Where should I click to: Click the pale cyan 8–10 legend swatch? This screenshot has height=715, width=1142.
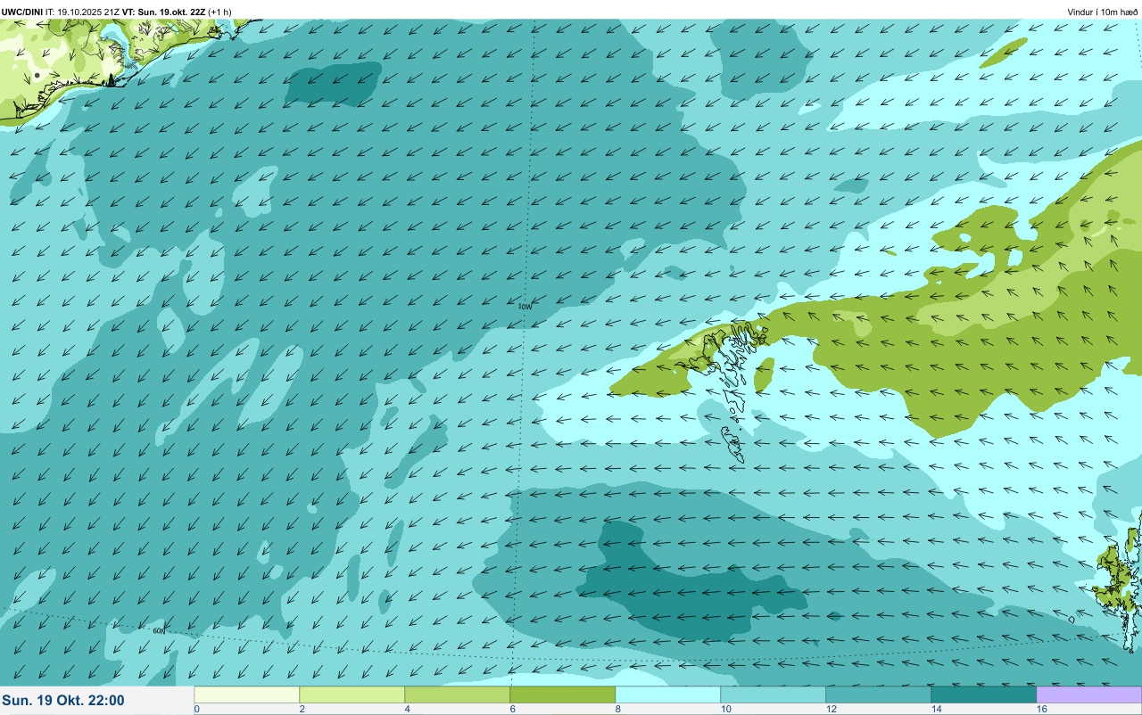pyautogui.click(x=668, y=694)
